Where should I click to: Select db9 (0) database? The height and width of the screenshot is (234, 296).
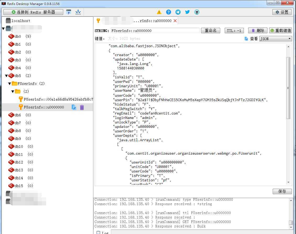pos(23,139)
